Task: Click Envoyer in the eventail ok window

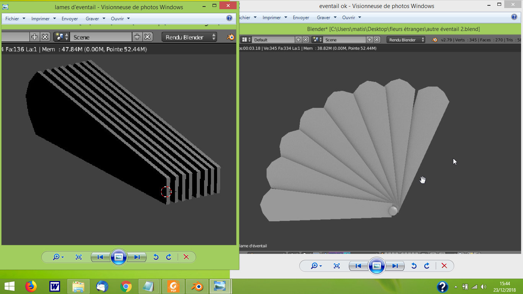Action: (x=301, y=18)
